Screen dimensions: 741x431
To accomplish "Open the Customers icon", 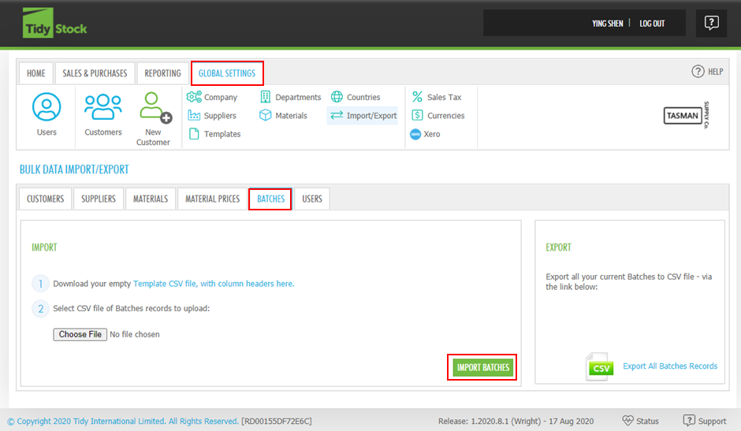I will 103,113.
